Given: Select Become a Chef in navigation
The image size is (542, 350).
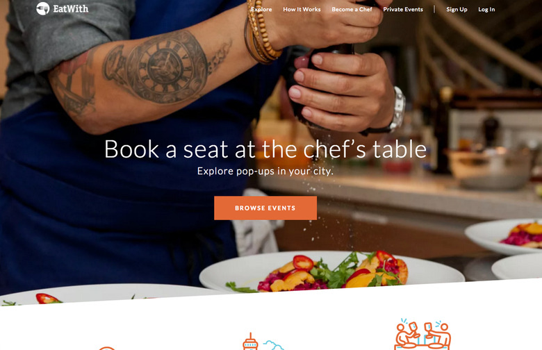Looking at the screenshot, I should (x=352, y=9).
